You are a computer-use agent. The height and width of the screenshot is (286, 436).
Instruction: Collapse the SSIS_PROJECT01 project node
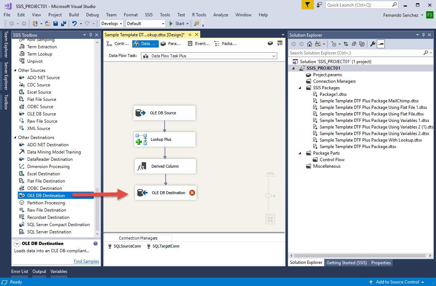(293, 68)
